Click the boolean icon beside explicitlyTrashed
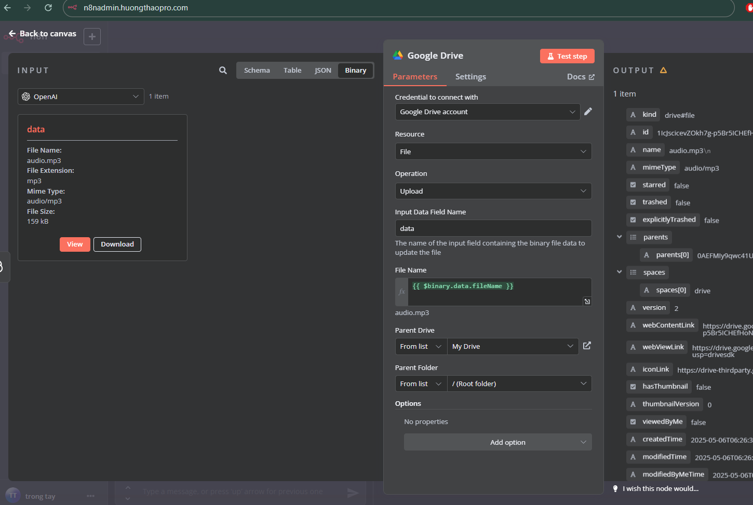This screenshot has width=753, height=505. pos(633,220)
